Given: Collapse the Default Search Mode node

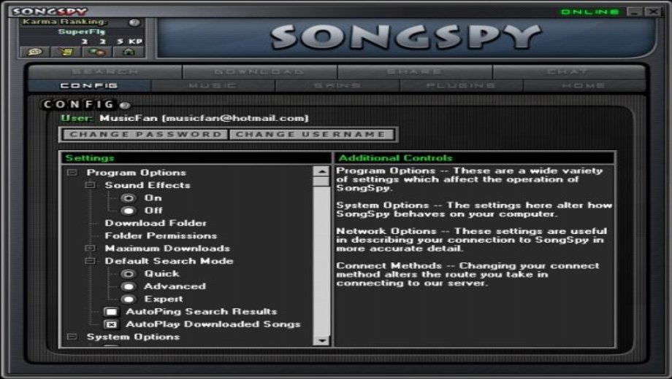Looking at the screenshot, I should [90, 261].
